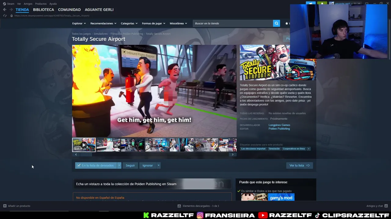The image size is (391, 219).
Task: Click the arrow icon on Ver tu lista
Action: pos(308,165)
